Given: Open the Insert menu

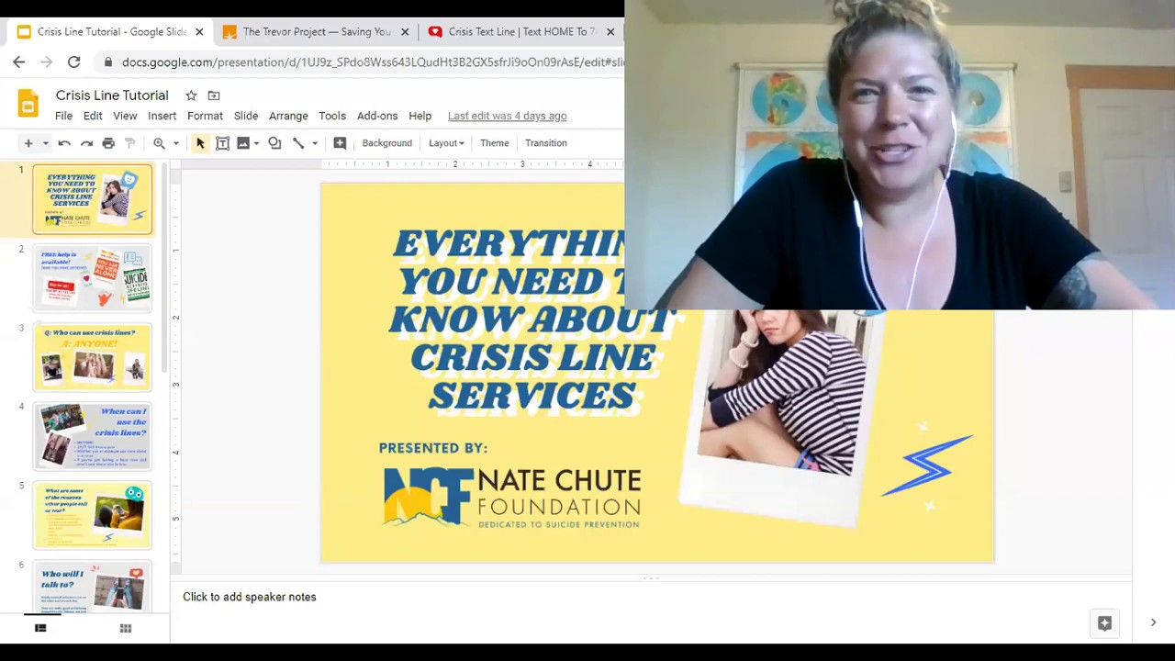Looking at the screenshot, I should [x=162, y=116].
